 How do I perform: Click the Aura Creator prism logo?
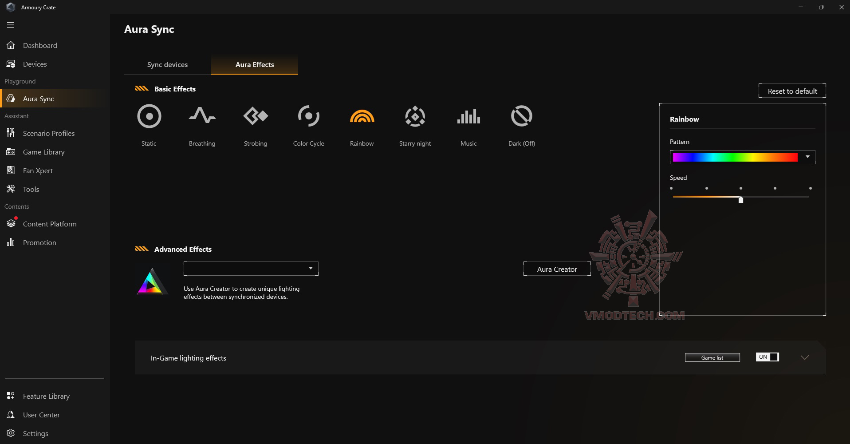coord(152,281)
